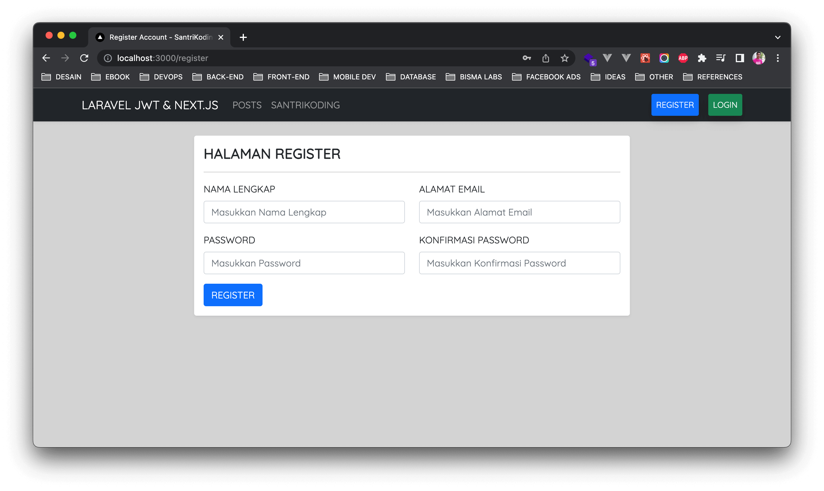Open the AdBlock Plus extension

click(x=683, y=58)
